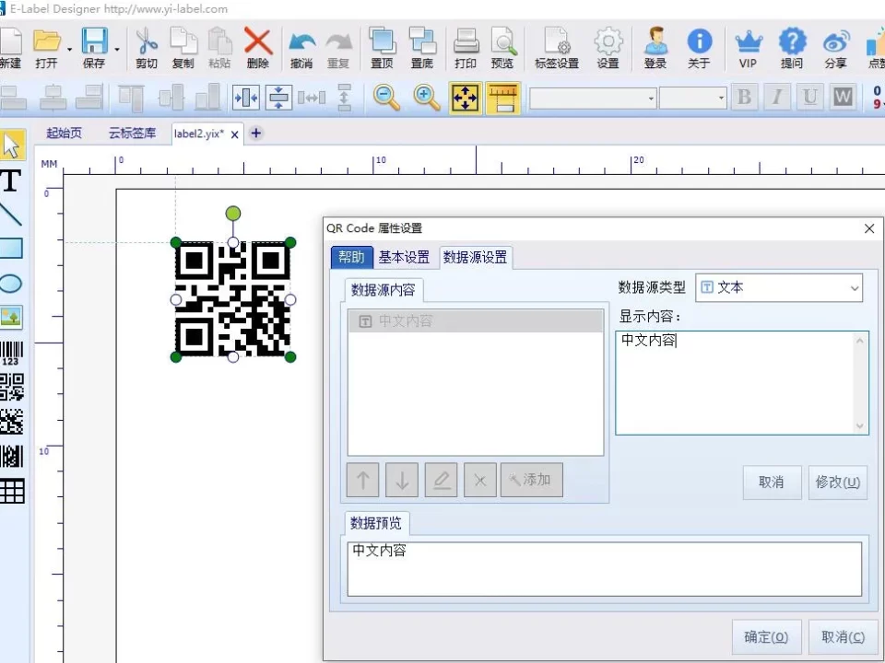Select the image insert tool
The width and height of the screenshot is (885, 663).
[11, 317]
